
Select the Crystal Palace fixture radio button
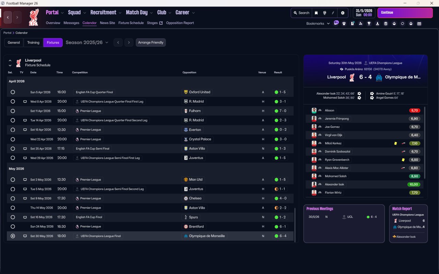[13, 139]
